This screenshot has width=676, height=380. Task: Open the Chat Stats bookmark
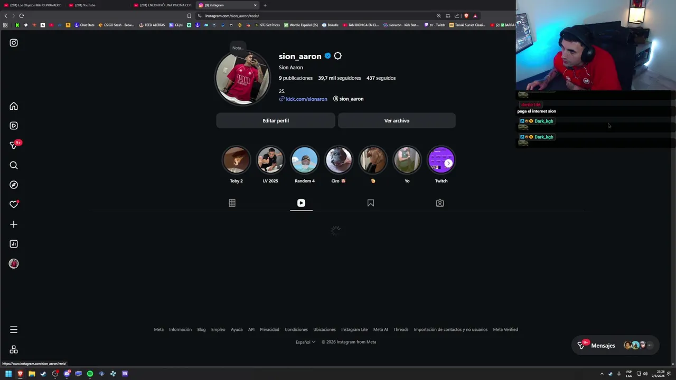coord(84,25)
